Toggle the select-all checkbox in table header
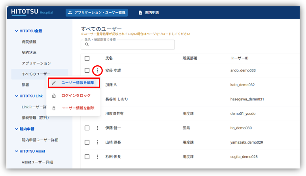Screen dimensions: 306x176 pos(87,59)
